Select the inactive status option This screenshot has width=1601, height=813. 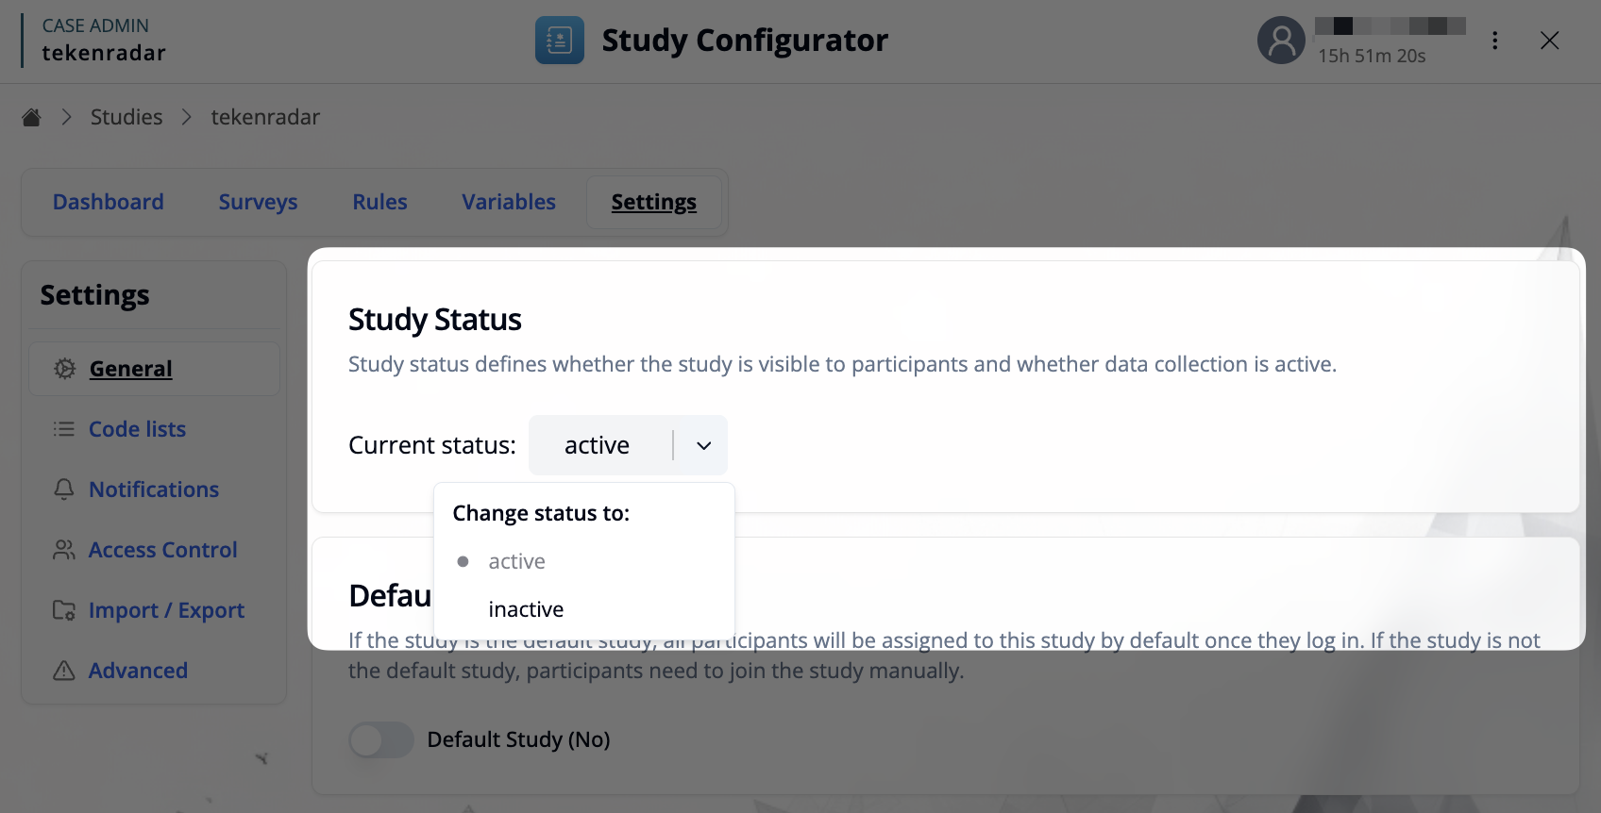(x=526, y=609)
